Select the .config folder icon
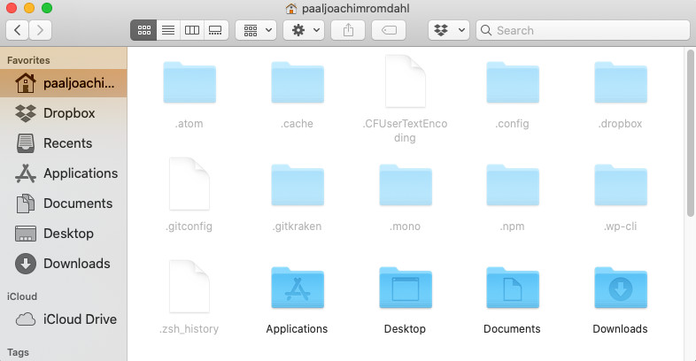The height and width of the screenshot is (361, 696). (513, 82)
